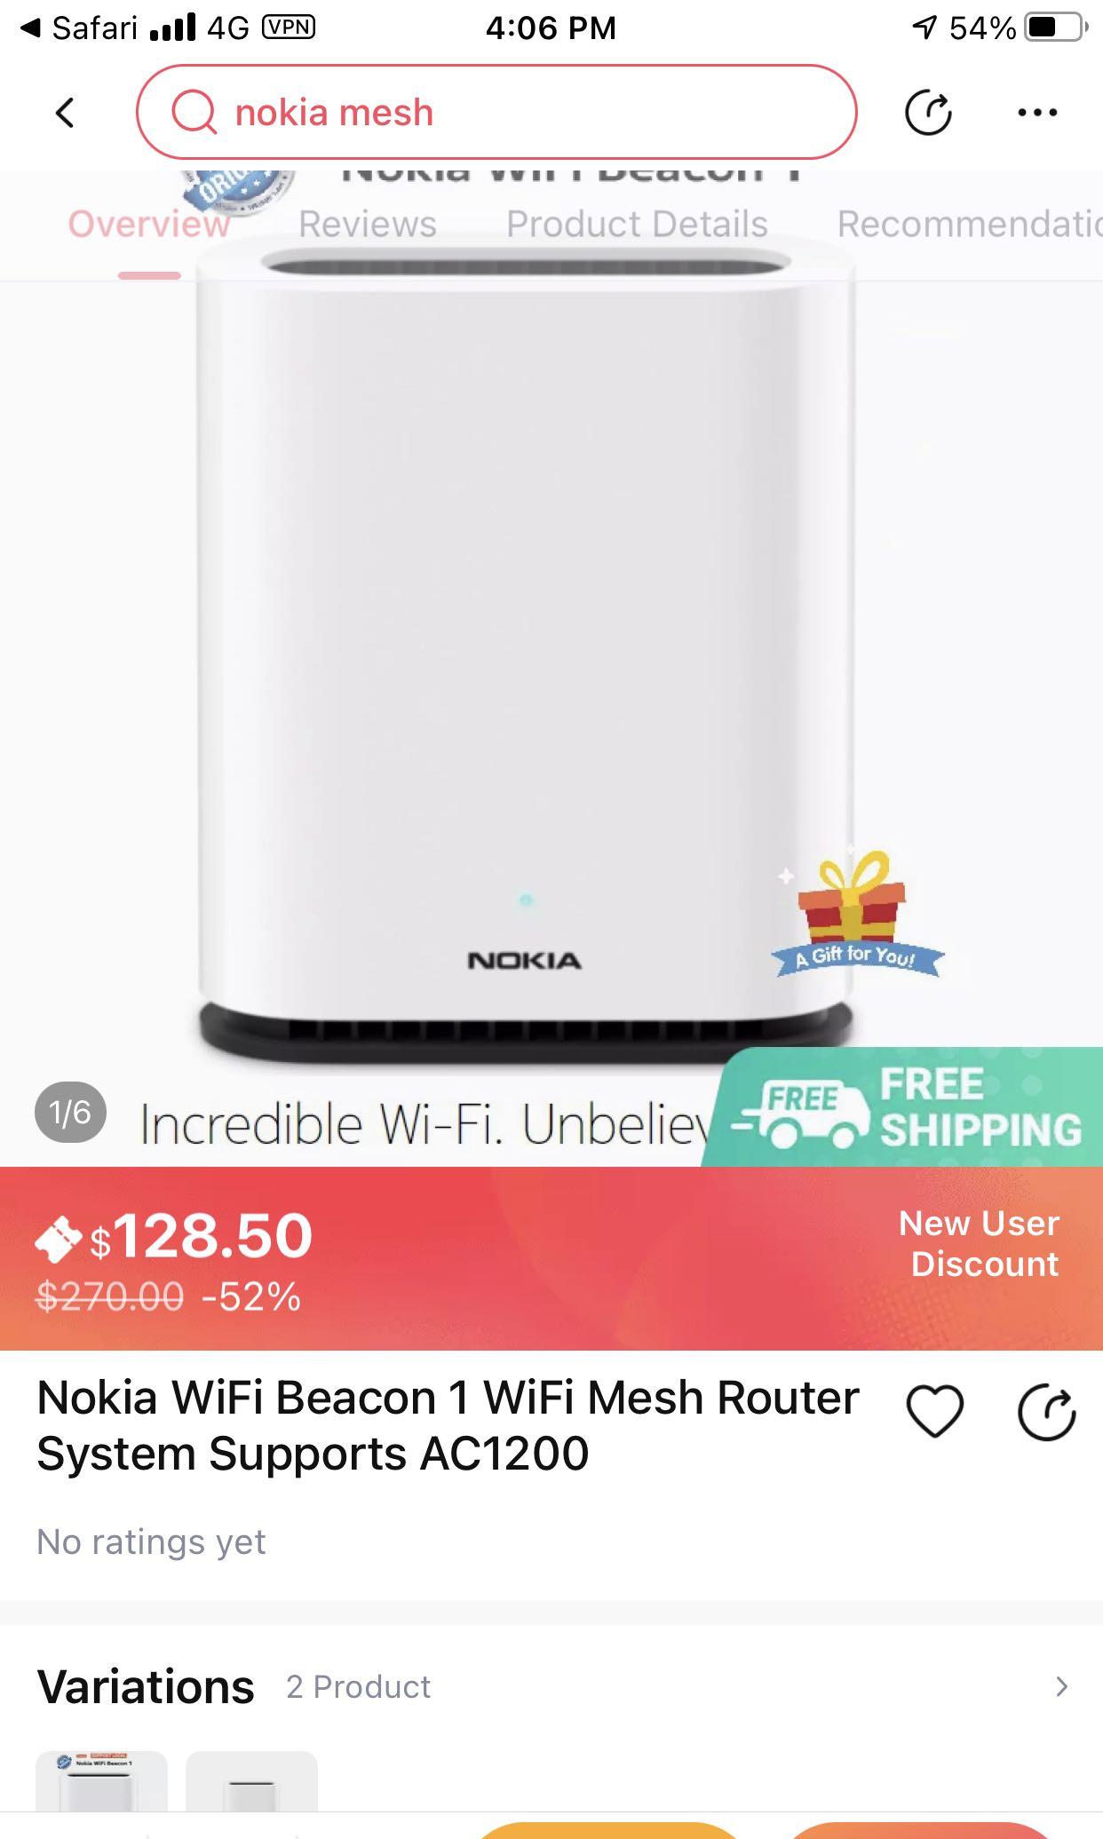
Task: Open the Recommendations tab
Action: (970, 224)
